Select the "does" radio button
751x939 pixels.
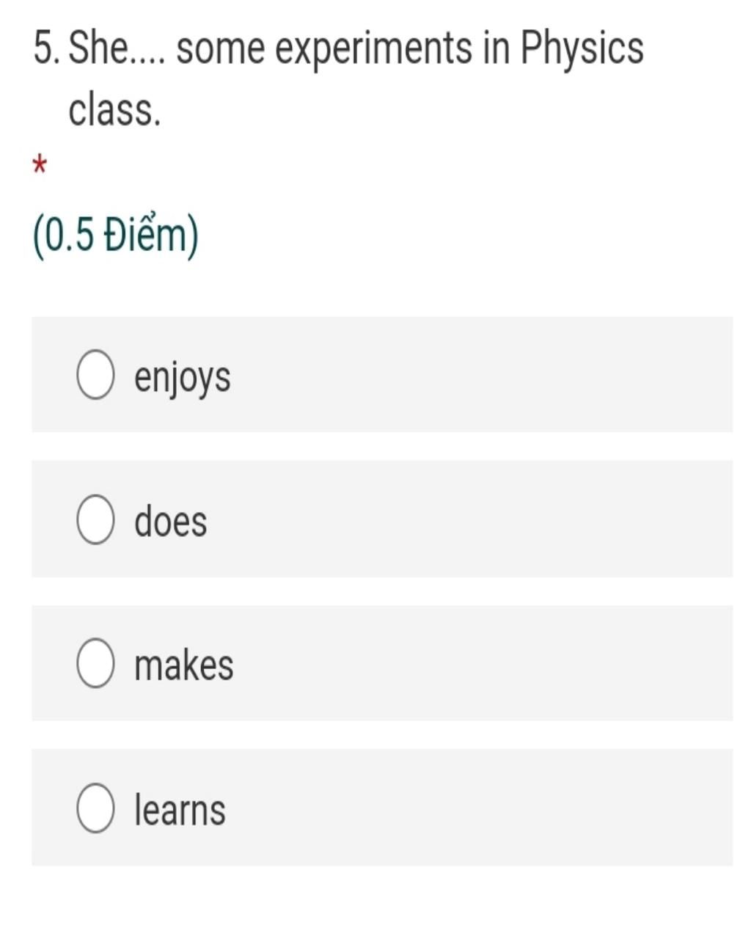click(95, 519)
